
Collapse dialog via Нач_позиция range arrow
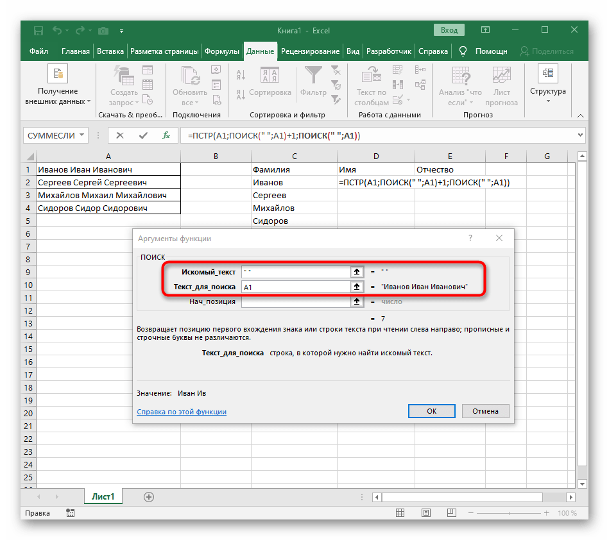(x=357, y=301)
